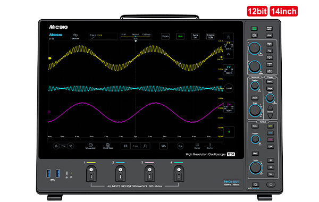
Task: Push the Single SEQ hardware key
Action: [x=269, y=28]
